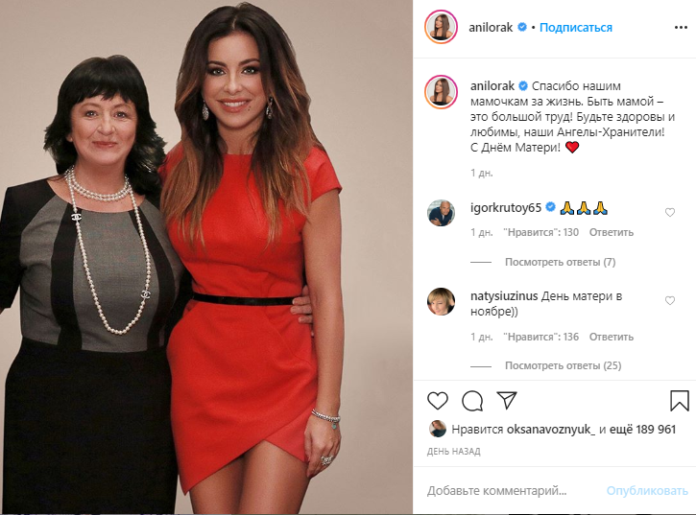Open anilorak profile avatar in header
This screenshot has height=515, width=696.
(x=441, y=27)
